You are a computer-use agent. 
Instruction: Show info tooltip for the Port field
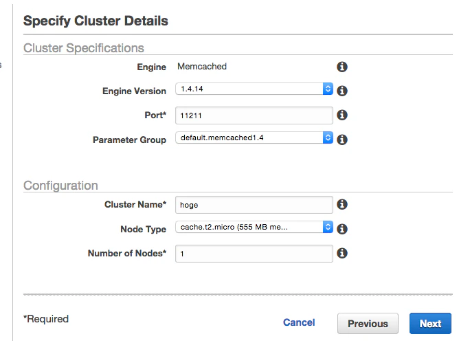point(342,115)
